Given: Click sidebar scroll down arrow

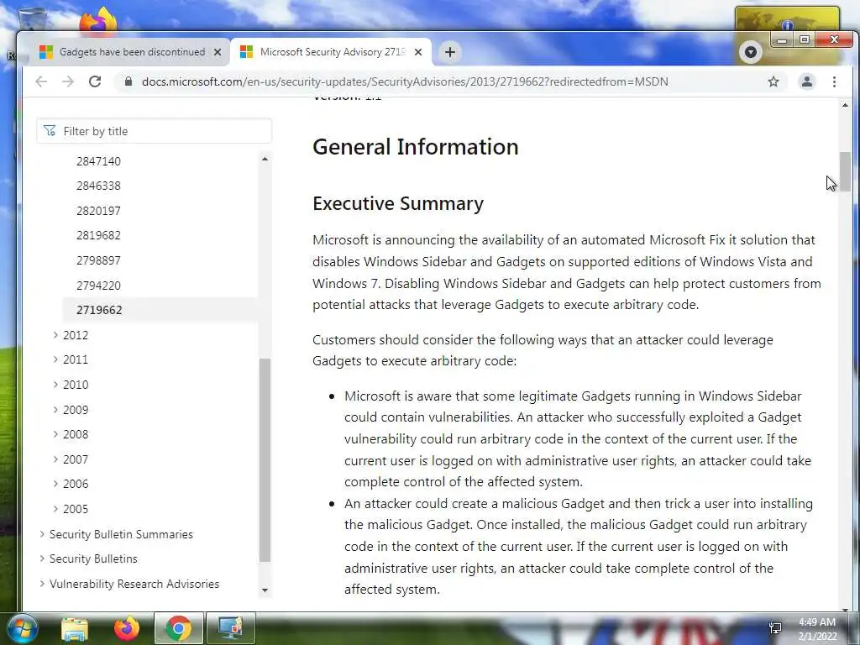Looking at the screenshot, I should 265,590.
